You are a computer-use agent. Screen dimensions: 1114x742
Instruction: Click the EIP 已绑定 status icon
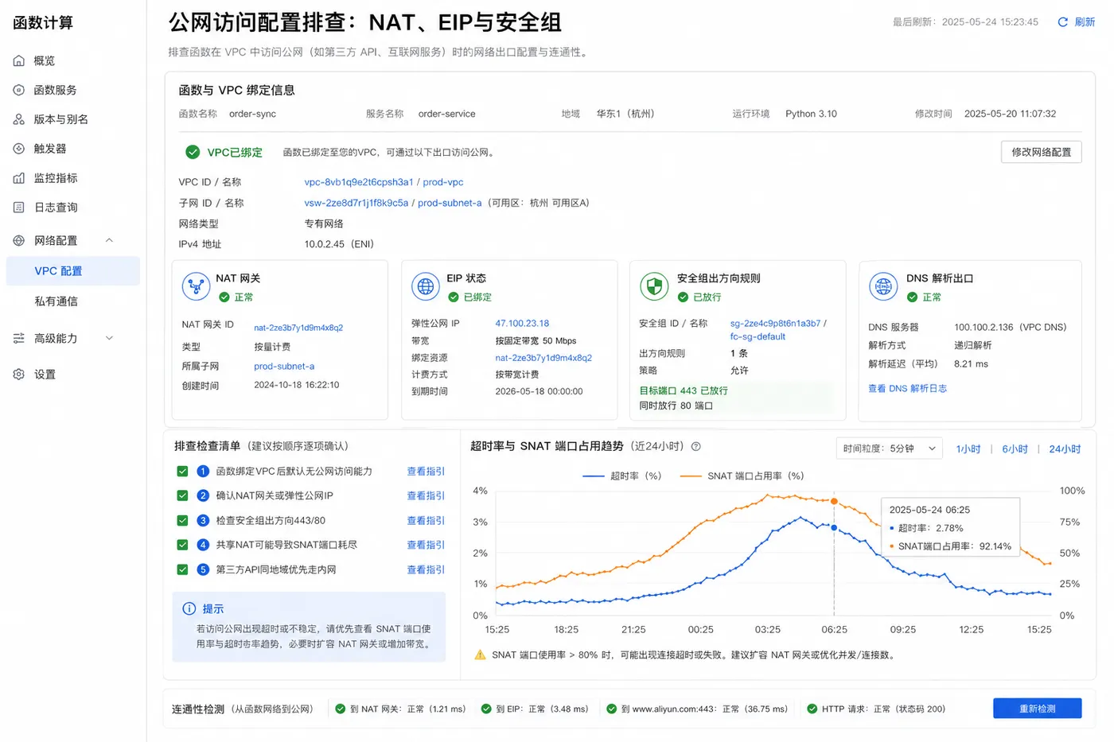click(x=454, y=297)
